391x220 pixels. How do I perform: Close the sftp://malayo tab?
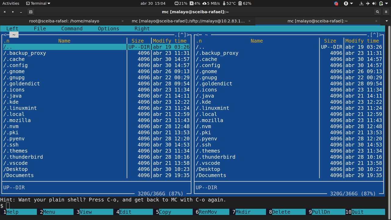coord(250,21)
